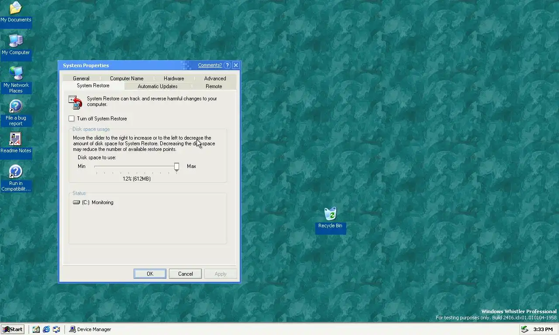Screen dimensions: 559x335
Task: Select the (C:) Monitoring status row
Action: [x=93, y=202]
